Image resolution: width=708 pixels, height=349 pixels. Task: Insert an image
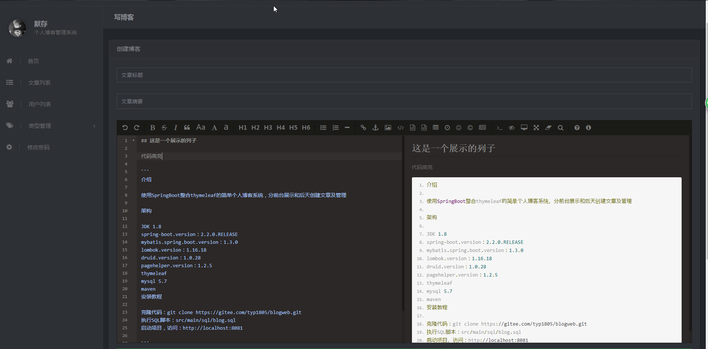click(x=388, y=127)
